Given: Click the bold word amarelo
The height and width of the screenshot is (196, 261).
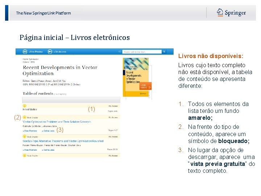Looking at the screenshot, I should click(200, 118).
